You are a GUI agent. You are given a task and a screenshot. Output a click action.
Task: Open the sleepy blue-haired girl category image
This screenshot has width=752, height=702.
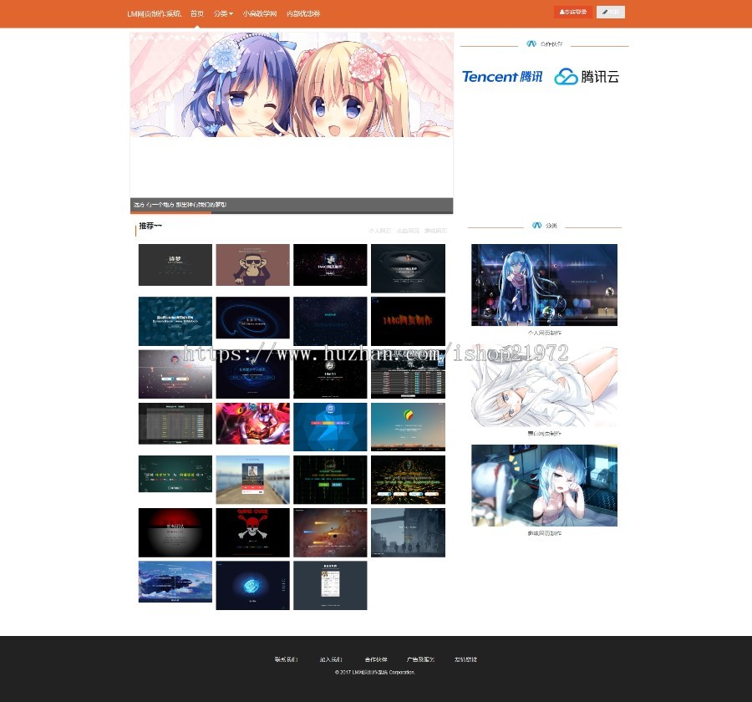[544, 486]
